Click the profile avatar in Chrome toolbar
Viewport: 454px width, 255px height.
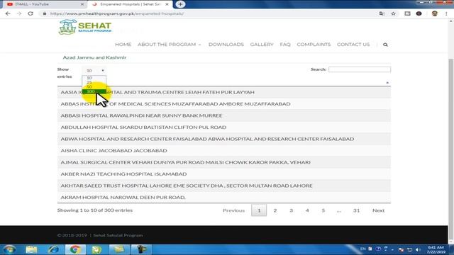(x=434, y=13)
